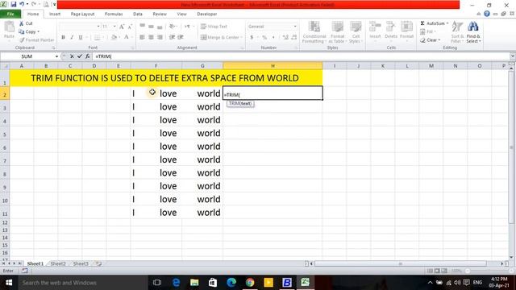516x290 pixels.
Task: Open Conditional Formatting
Action: (x=314, y=32)
